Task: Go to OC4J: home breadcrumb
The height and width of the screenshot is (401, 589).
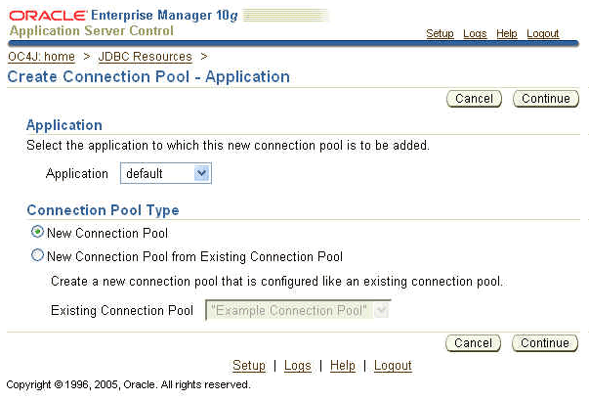Action: 41,57
